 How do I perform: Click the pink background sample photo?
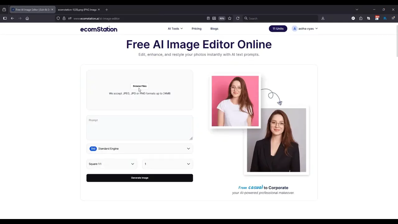[x=235, y=101]
